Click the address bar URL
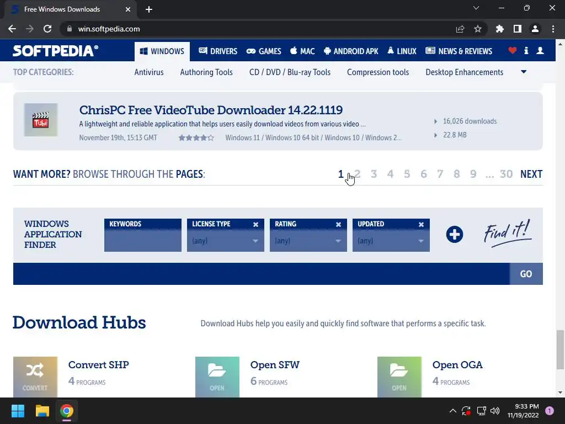The width and height of the screenshot is (565, 424). pyautogui.click(x=109, y=29)
